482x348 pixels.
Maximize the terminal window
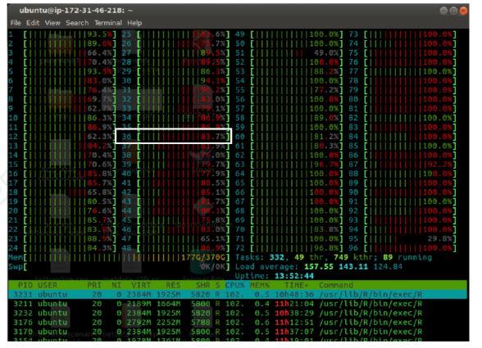(x=453, y=11)
